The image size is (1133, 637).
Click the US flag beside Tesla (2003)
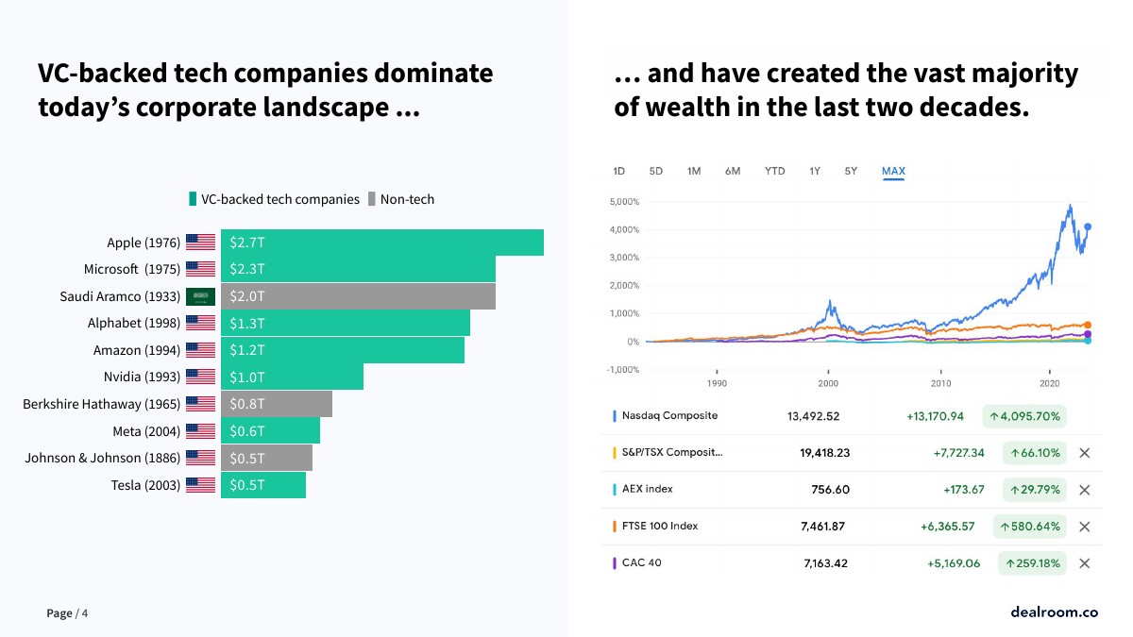(200, 485)
